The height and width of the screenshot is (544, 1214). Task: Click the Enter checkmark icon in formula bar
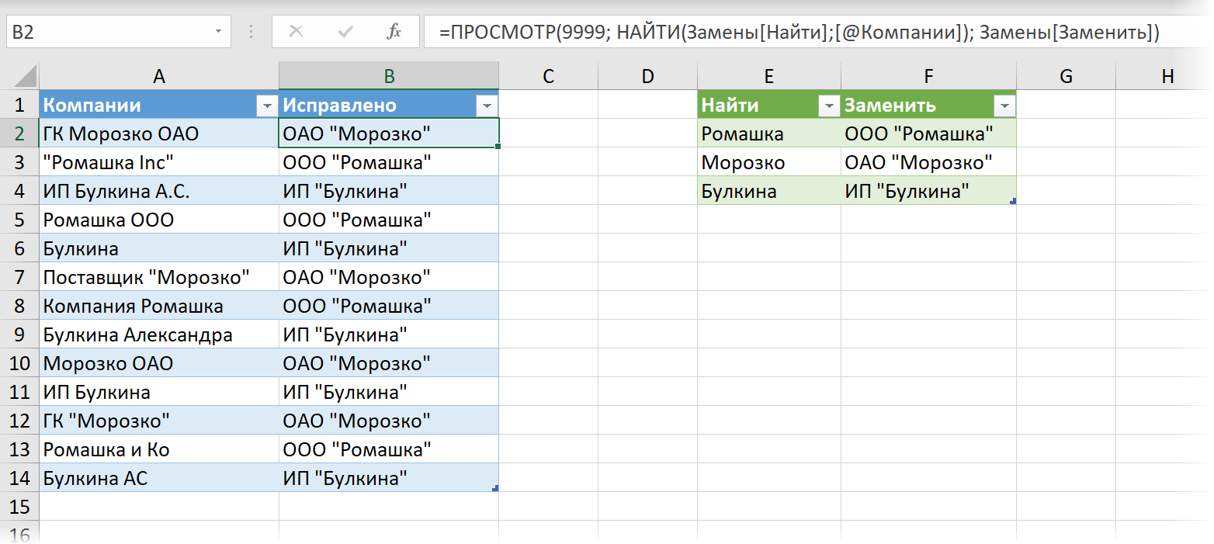point(345,32)
